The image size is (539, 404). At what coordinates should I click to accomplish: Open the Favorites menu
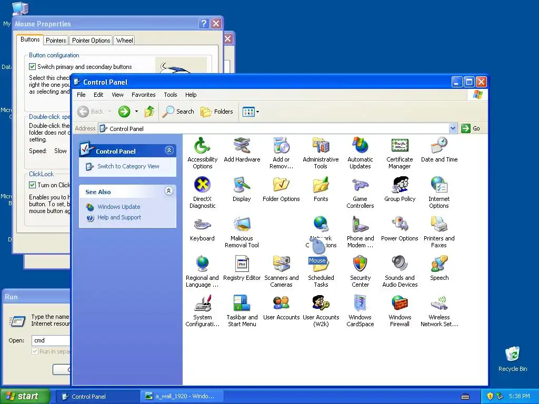click(x=143, y=95)
